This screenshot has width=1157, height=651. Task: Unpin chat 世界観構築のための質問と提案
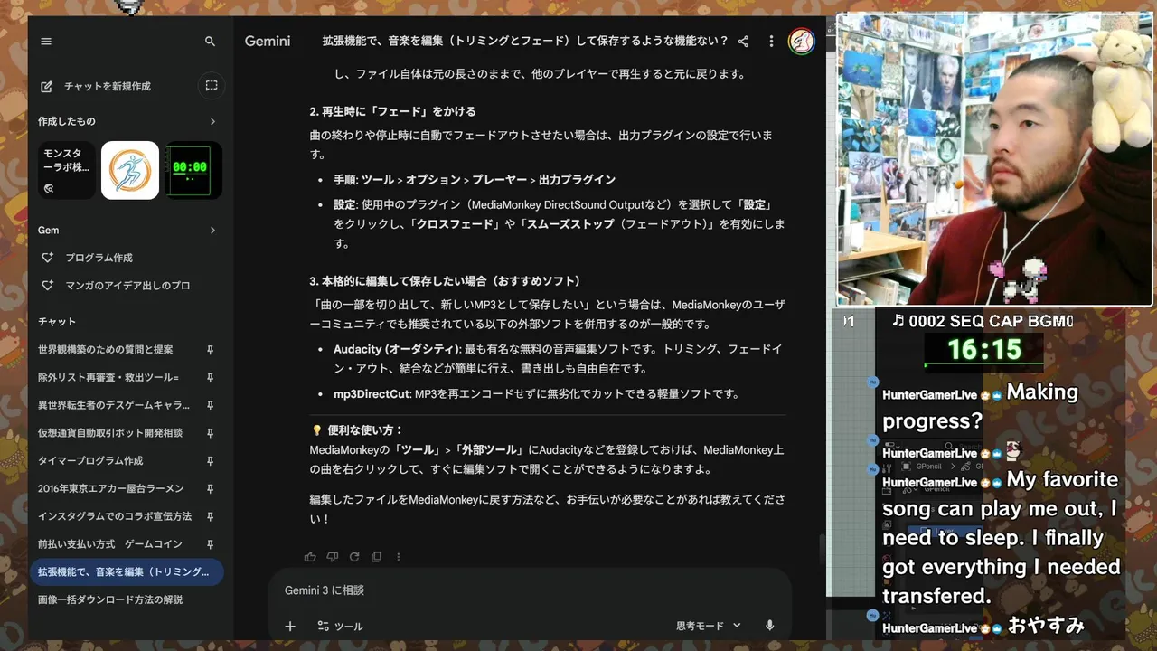tap(210, 350)
